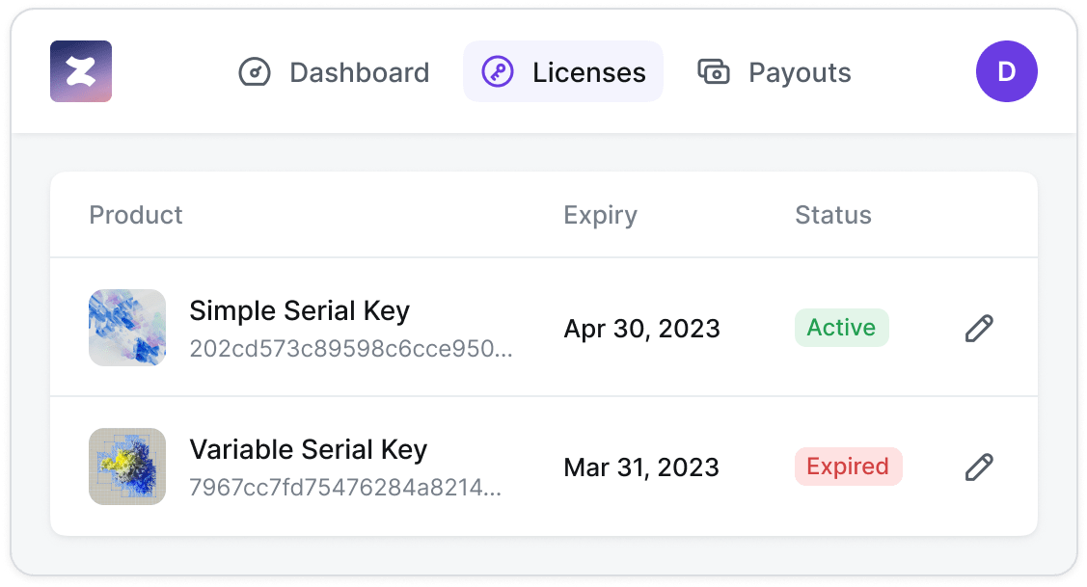Open the user avatar D
This screenshot has width=1087, height=587.
click(1007, 71)
